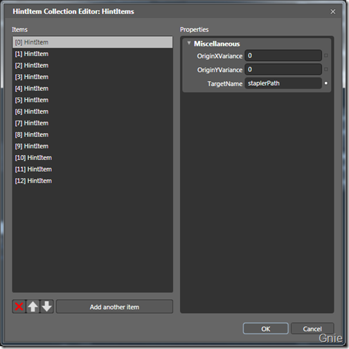Screen dimensions: 349x349
Task: Click the TargetName field containing staplerPath
Action: click(283, 83)
